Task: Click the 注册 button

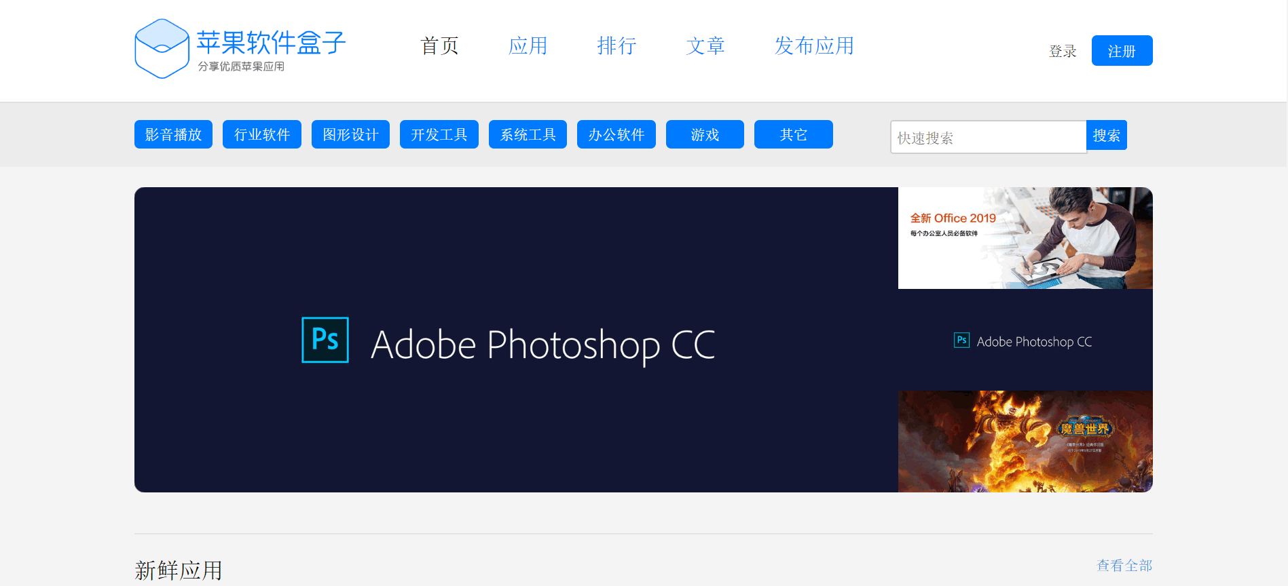Action: (x=1122, y=51)
